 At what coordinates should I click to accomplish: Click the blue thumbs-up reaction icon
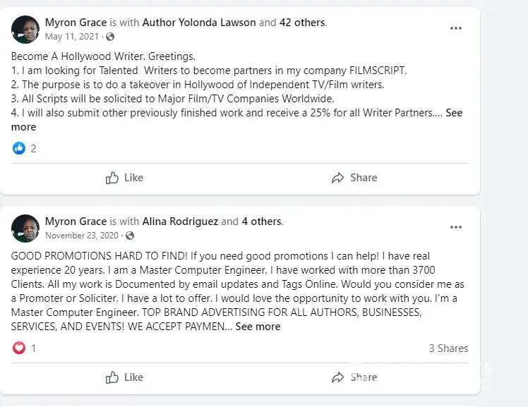point(19,148)
